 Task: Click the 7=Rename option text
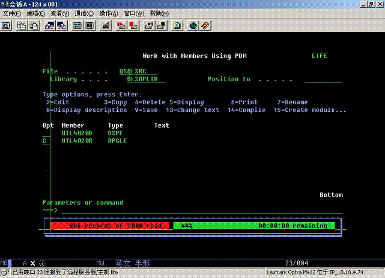pyautogui.click(x=293, y=102)
